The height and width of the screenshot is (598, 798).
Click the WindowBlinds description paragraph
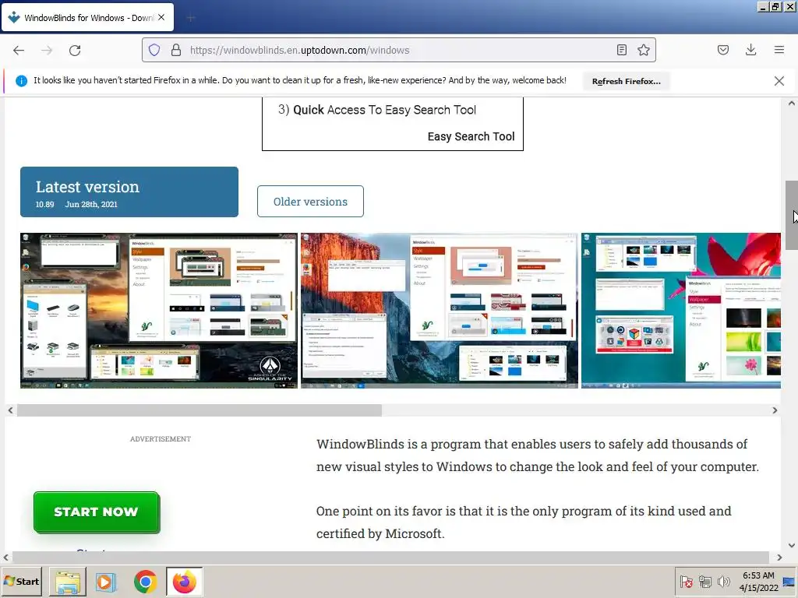tap(538, 455)
